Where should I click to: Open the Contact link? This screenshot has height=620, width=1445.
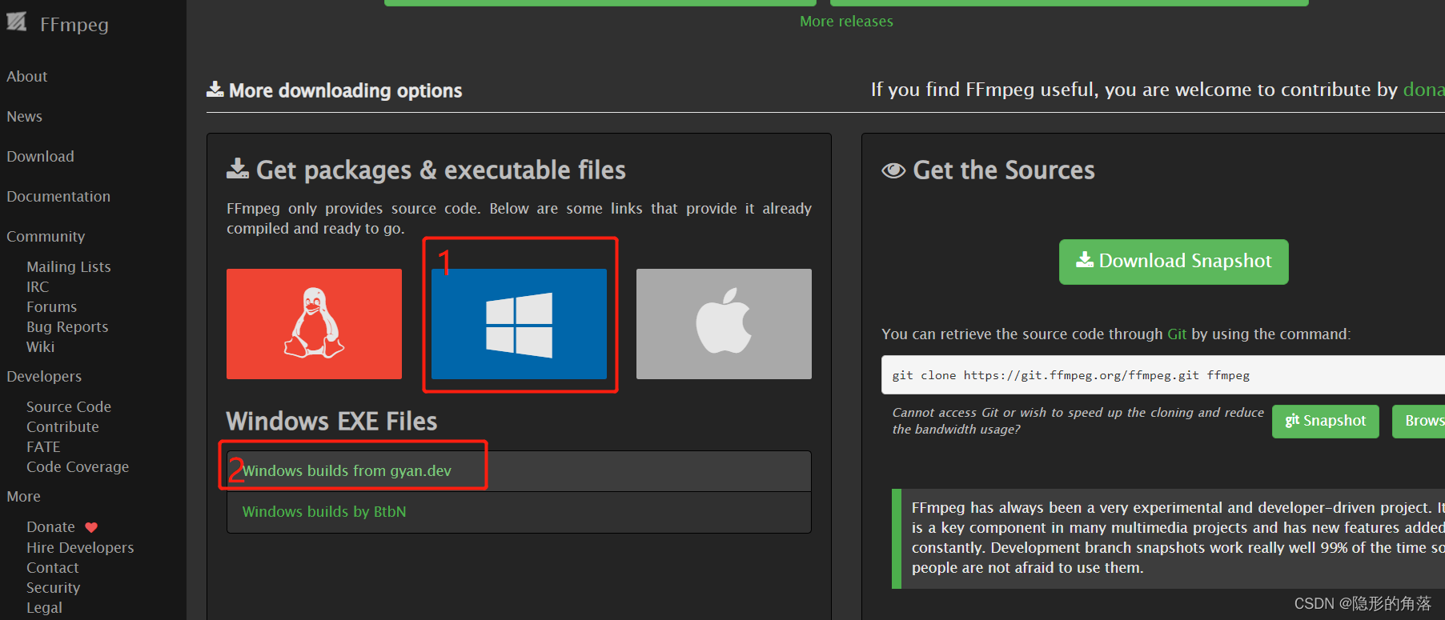coord(53,567)
